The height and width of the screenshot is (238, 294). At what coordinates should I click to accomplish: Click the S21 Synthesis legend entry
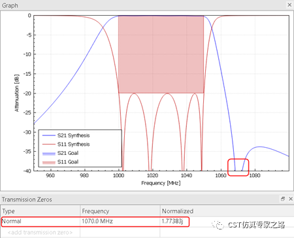(x=66, y=135)
